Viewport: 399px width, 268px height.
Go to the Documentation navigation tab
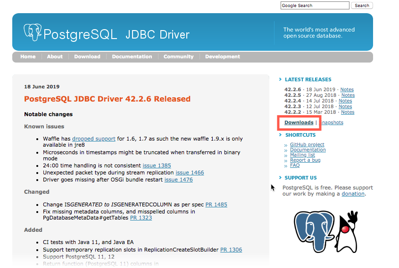click(x=132, y=56)
